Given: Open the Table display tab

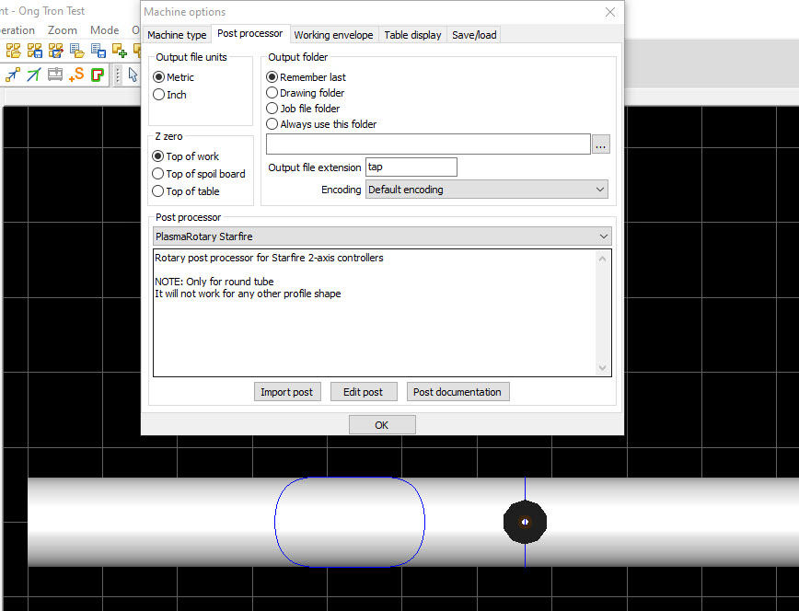Looking at the screenshot, I should click(x=412, y=34).
